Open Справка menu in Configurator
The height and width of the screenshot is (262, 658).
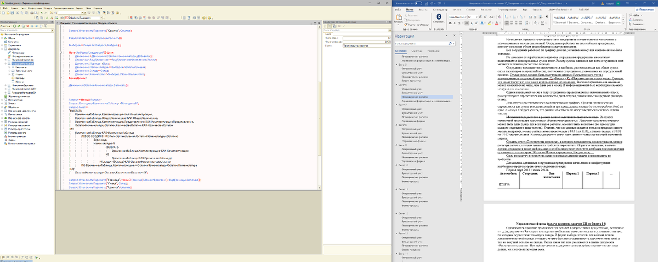pos(97,8)
